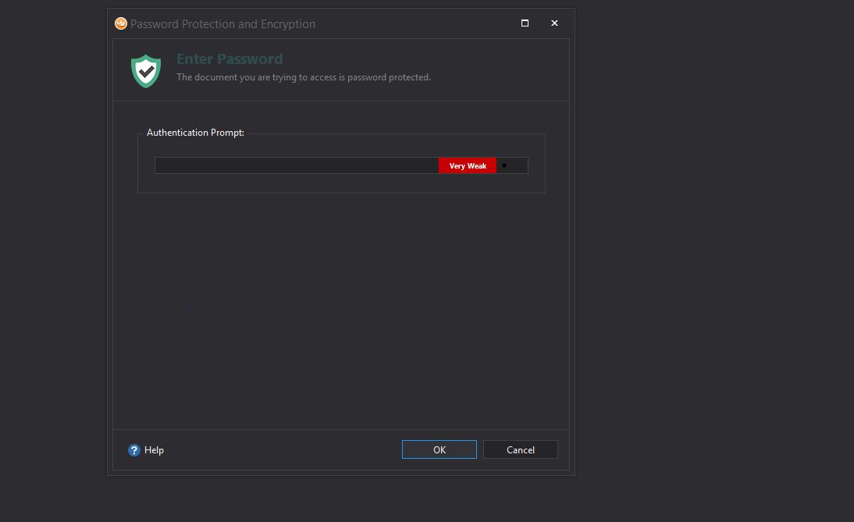Click the 'Authentication Prompt:' group label
The image size is (854, 522).
pyautogui.click(x=195, y=133)
